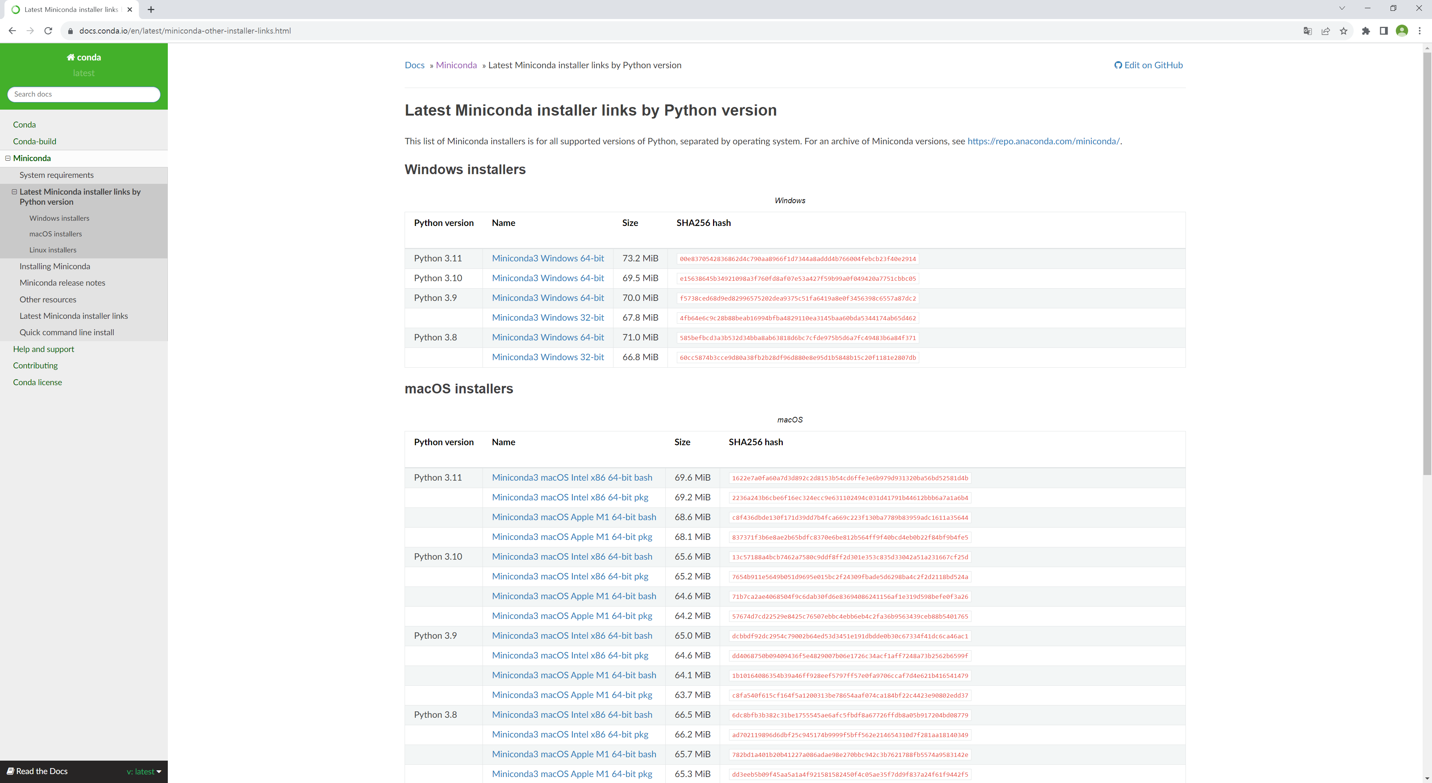1432x783 pixels.
Task: Download Python 3.9 macOS Intel x86 bash
Action: [x=572, y=636]
